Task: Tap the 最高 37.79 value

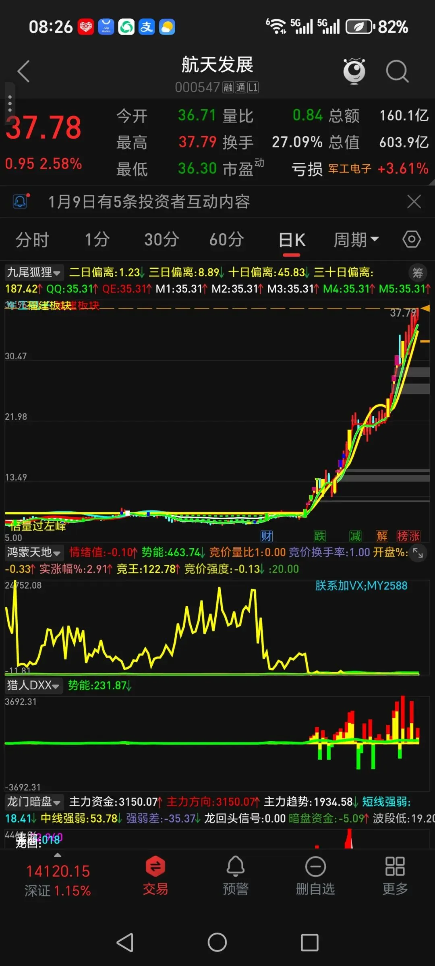Action: click(197, 142)
